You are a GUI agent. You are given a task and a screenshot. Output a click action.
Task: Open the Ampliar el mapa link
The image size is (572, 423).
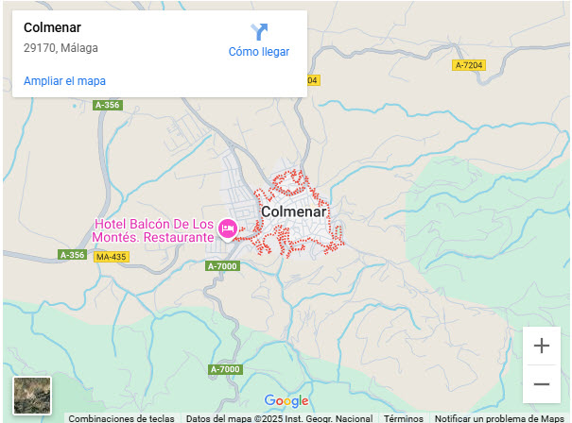pyautogui.click(x=64, y=81)
